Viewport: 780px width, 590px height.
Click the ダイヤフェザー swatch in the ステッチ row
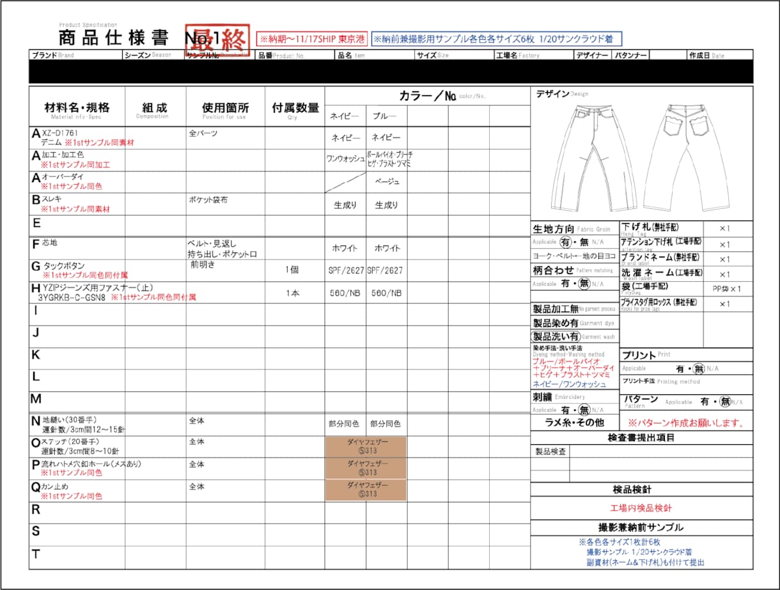pyautogui.click(x=366, y=446)
